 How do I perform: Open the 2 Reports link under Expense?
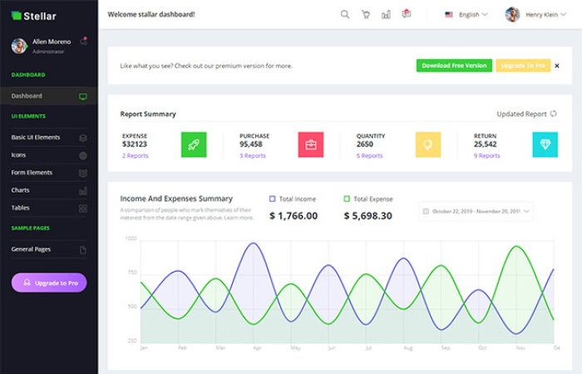tap(135, 156)
